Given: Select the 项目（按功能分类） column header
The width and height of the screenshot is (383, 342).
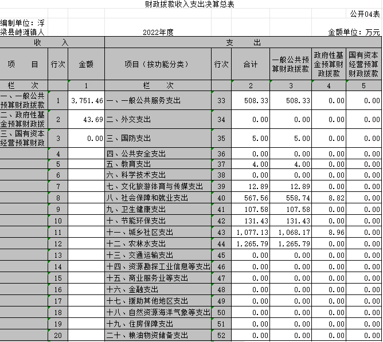Looking at the screenshot, I should [x=158, y=65].
